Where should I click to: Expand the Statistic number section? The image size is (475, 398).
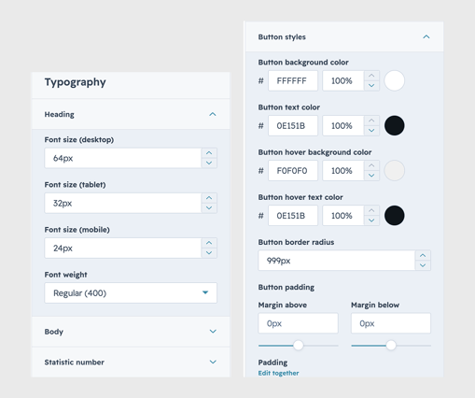pos(213,362)
